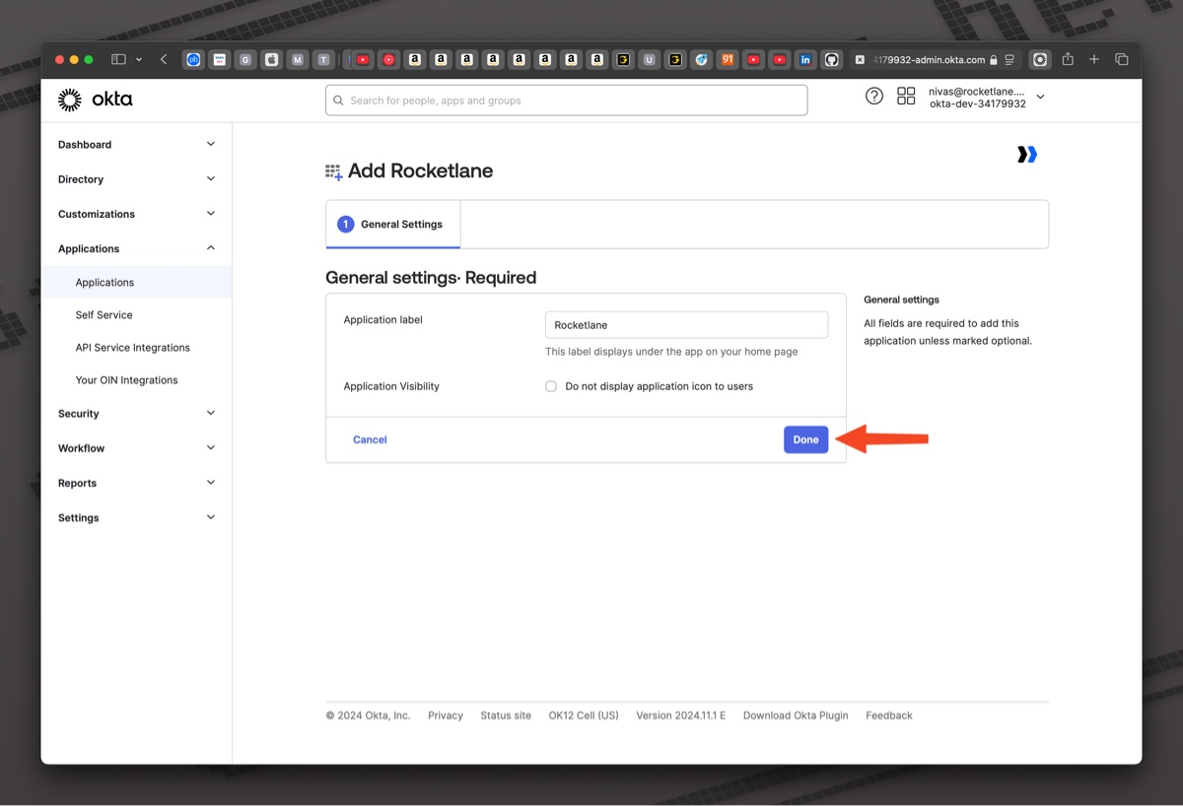Switch to the LinkedIn browser tab
The width and height of the screenshot is (1183, 806).
[x=805, y=59]
